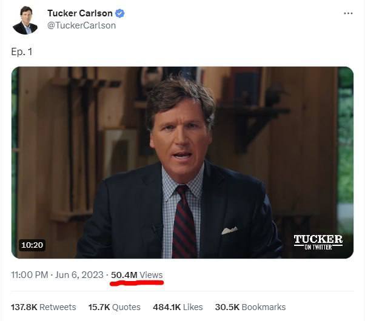Play the Ep. 1 video
This screenshot has height=321, width=365.
click(182, 162)
